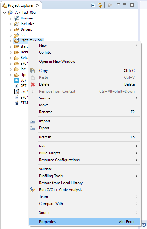
Task: Click the Import icon in context menu
Action: click(x=32, y=121)
